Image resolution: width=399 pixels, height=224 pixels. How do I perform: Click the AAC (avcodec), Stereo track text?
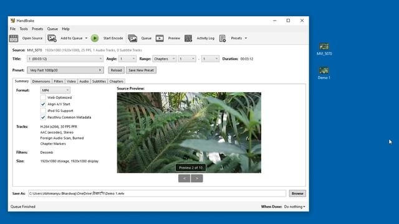tap(57, 133)
